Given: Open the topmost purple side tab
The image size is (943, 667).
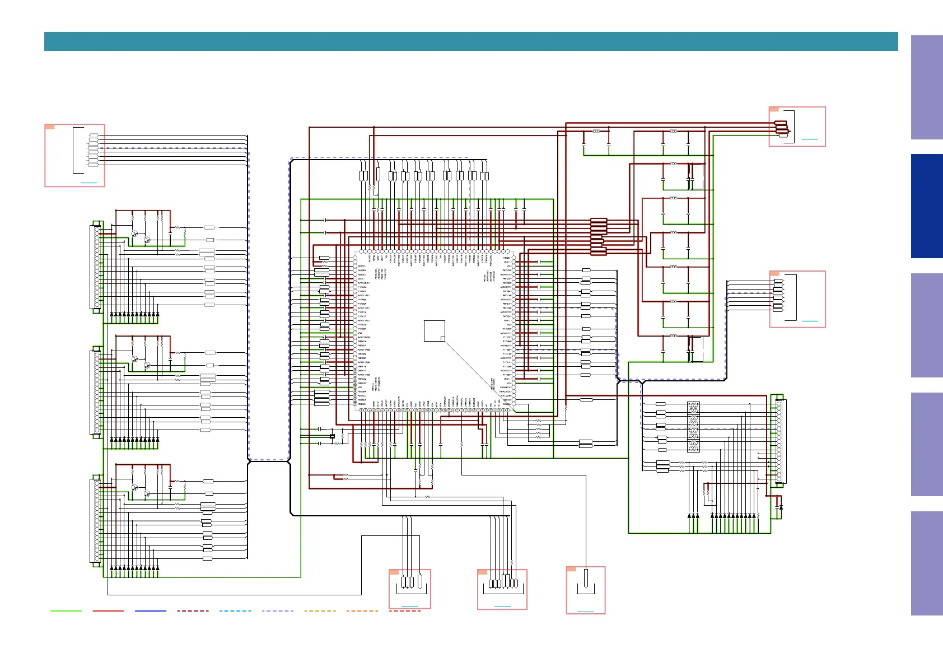Looking at the screenshot, I should tap(927, 87).
